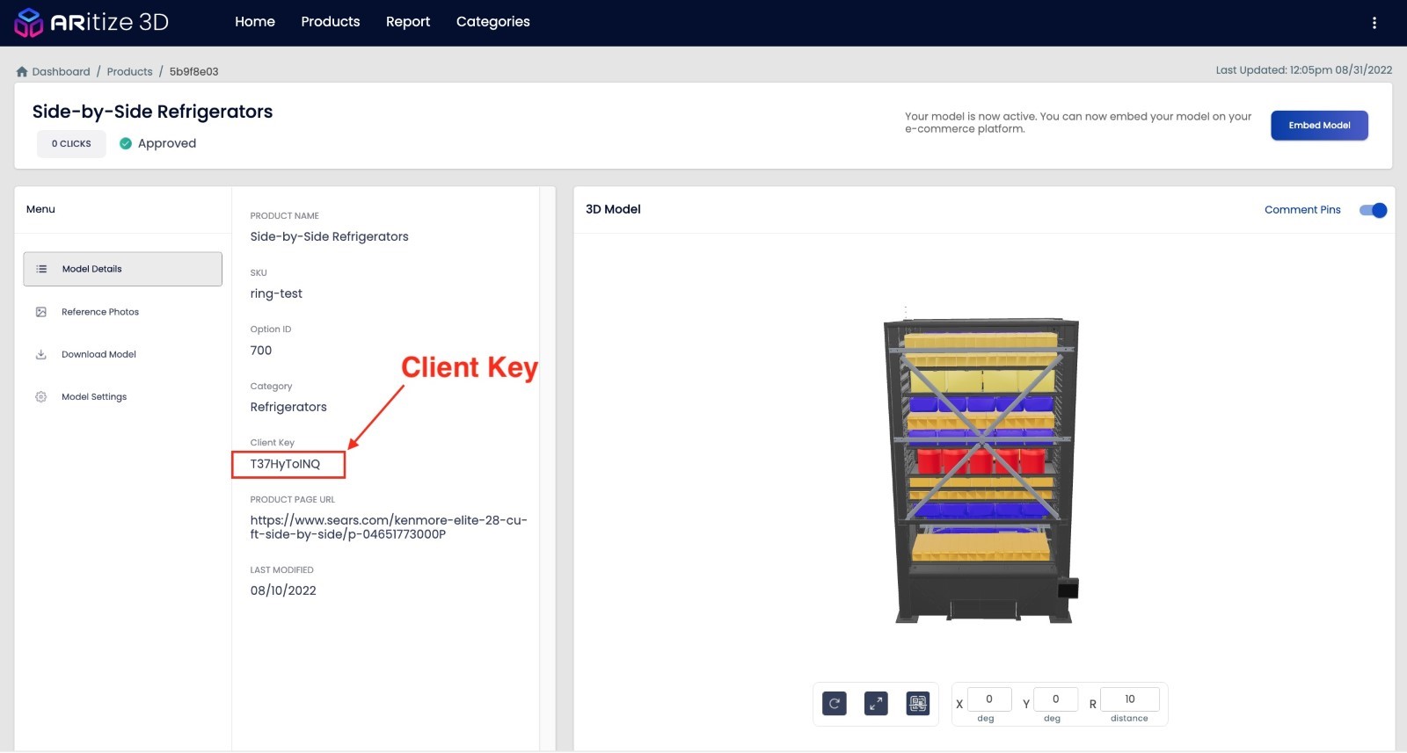
Task: Click the 3D Model panel heading
Action: (613, 209)
